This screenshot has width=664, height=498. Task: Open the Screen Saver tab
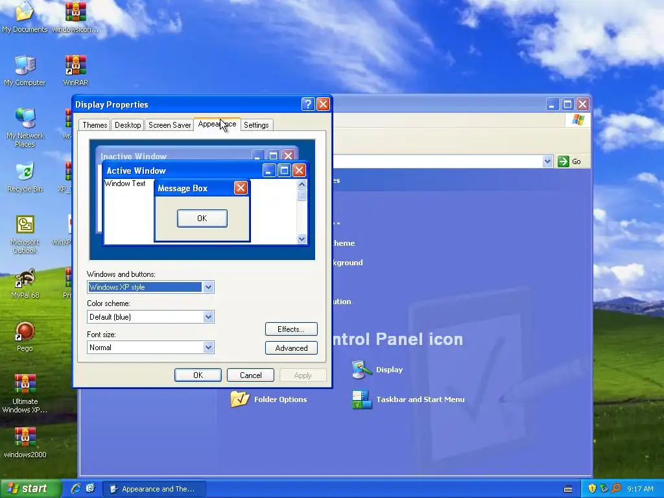pos(169,125)
